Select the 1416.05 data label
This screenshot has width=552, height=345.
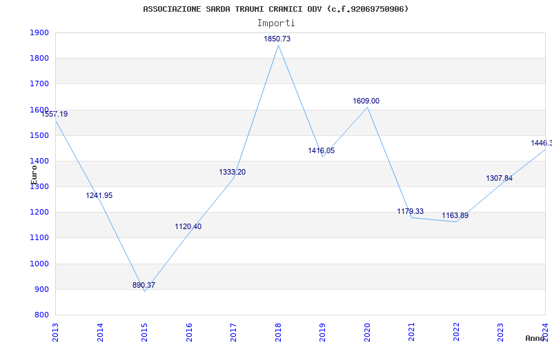[x=322, y=150]
